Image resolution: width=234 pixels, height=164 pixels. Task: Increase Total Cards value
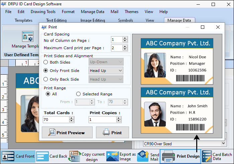click(72, 118)
